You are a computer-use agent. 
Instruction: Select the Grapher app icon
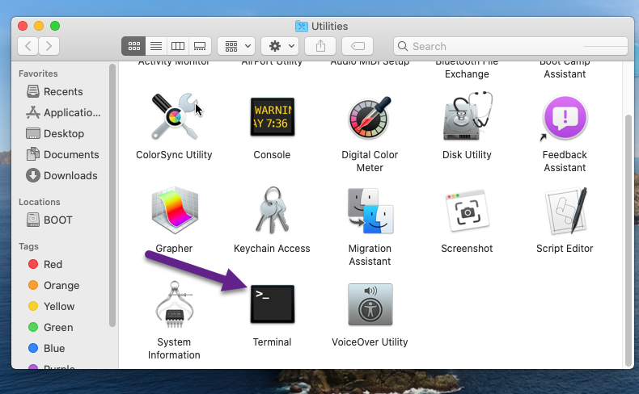tap(175, 211)
